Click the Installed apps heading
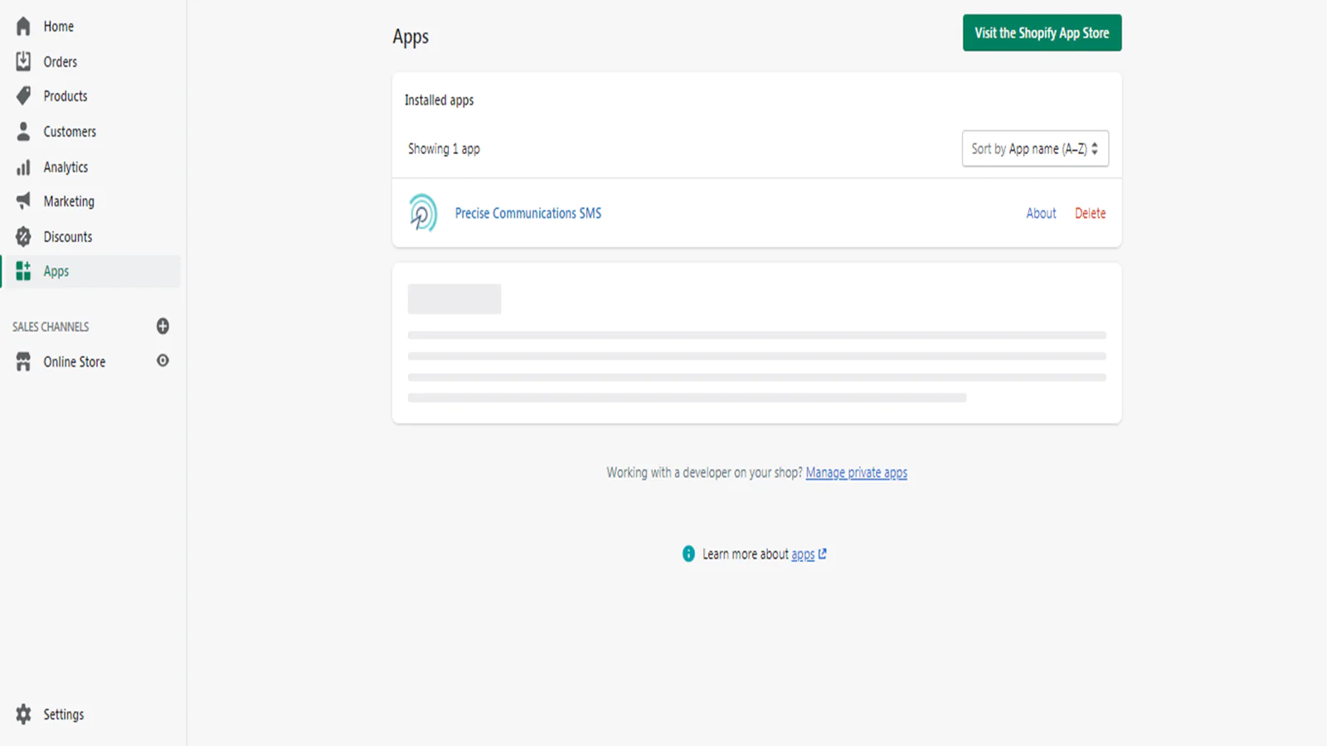Viewport: 1327px width, 746px height. (439, 100)
